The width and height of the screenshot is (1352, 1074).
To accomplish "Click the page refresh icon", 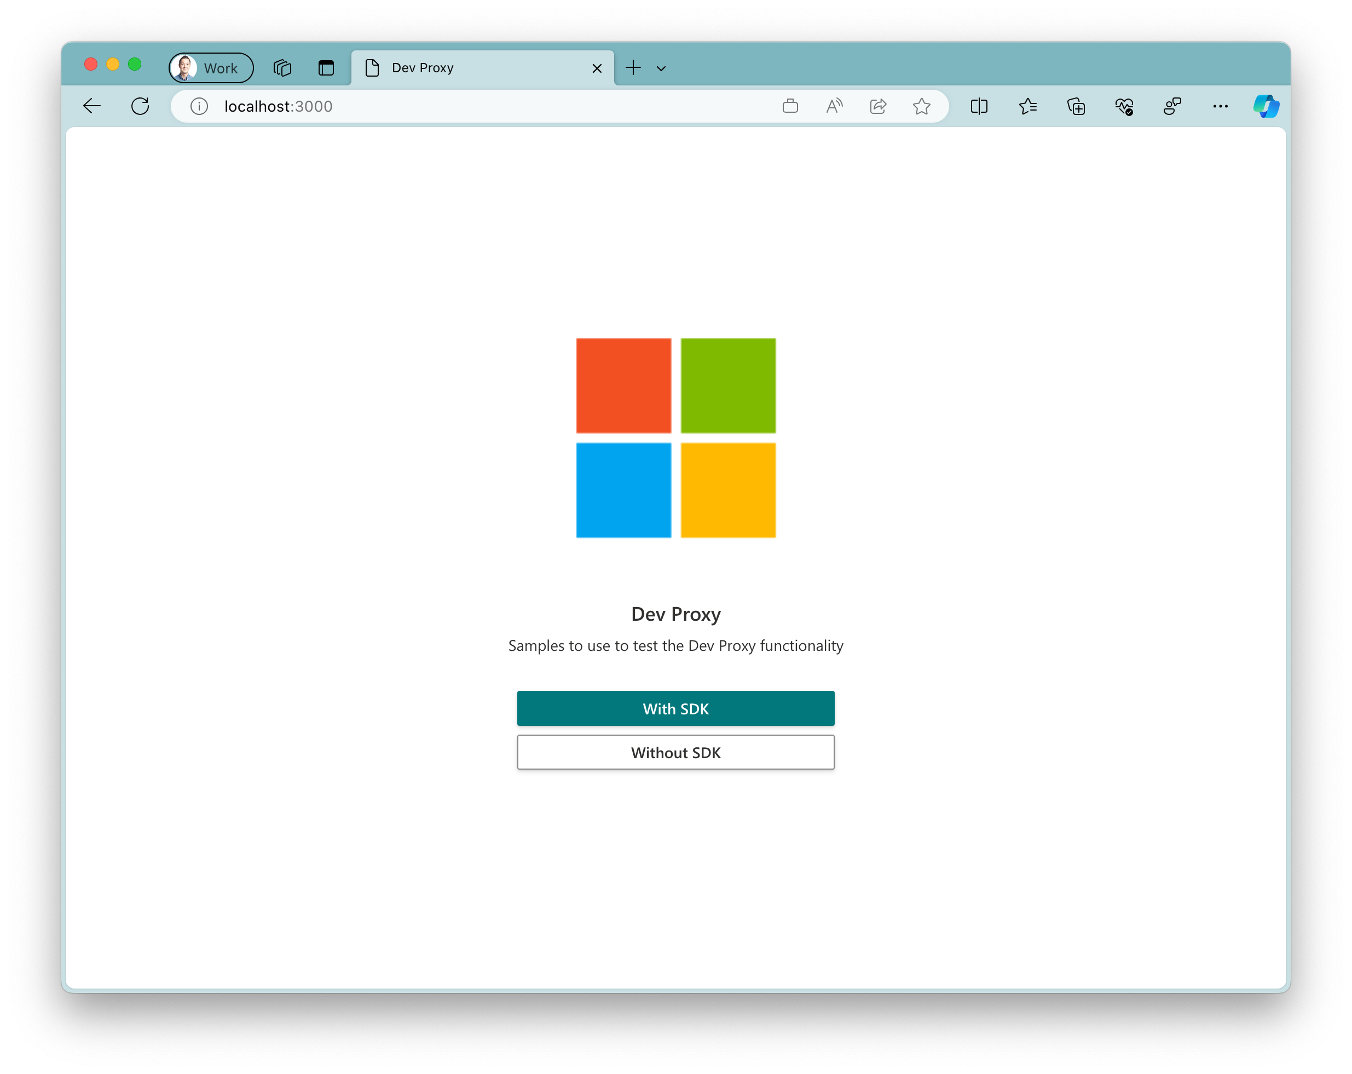I will pyautogui.click(x=141, y=105).
